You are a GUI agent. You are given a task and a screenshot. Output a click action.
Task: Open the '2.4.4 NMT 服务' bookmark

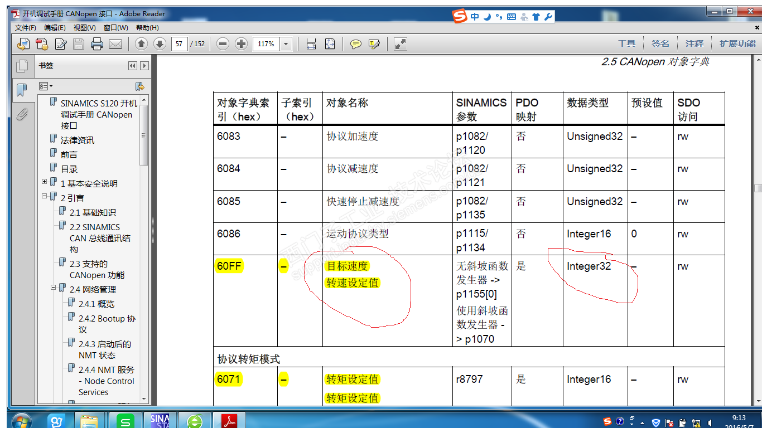(107, 381)
